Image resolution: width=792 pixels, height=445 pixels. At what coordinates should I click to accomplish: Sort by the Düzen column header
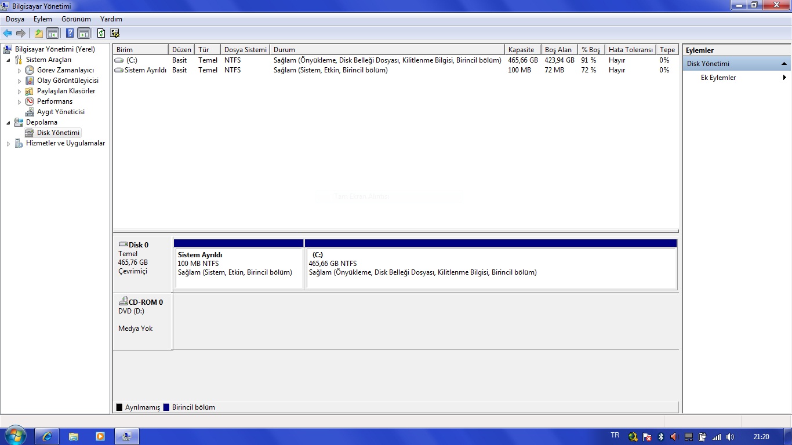pyautogui.click(x=181, y=50)
